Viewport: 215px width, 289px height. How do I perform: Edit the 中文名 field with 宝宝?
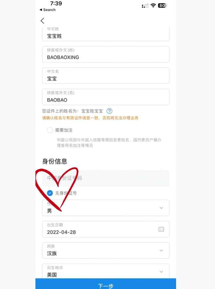coord(106,75)
